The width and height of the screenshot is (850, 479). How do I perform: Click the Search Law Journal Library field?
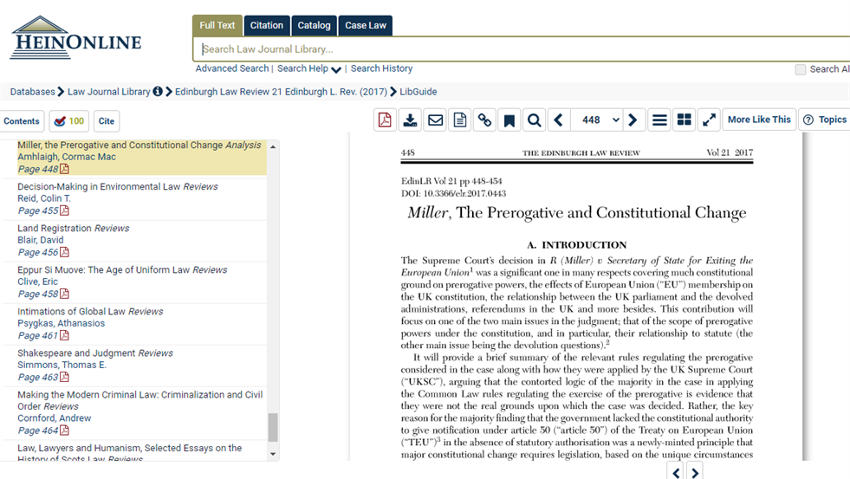(x=521, y=49)
